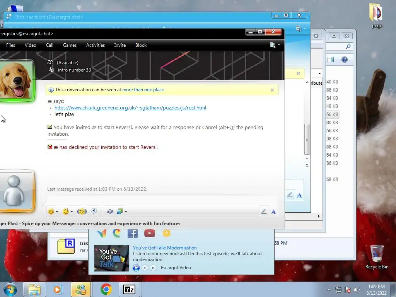Click Invite in the æ conversation toolbar

[x=120, y=45]
